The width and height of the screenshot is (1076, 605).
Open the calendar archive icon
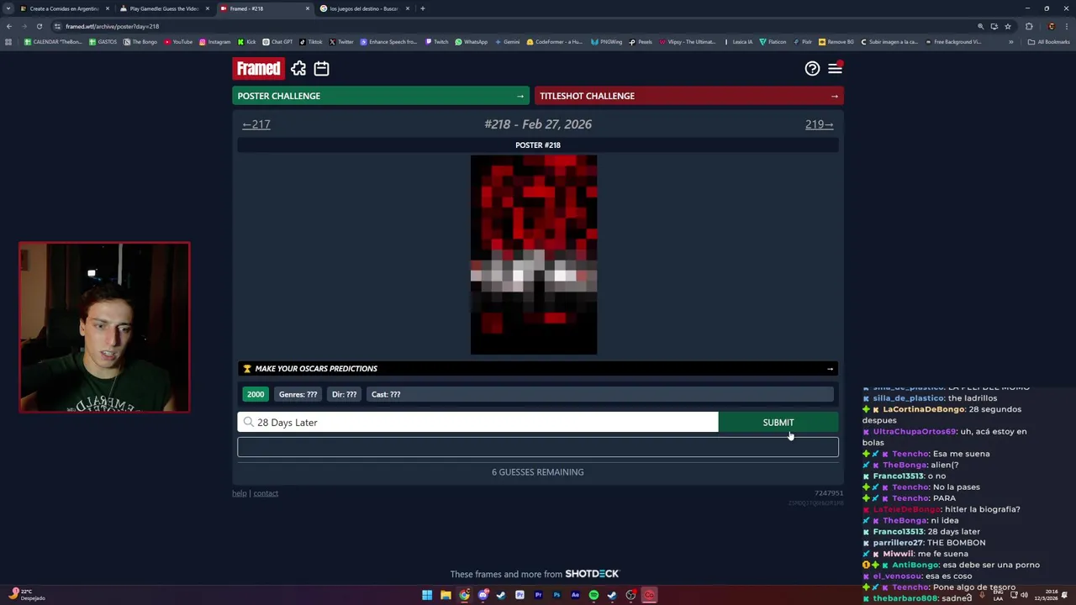point(321,69)
